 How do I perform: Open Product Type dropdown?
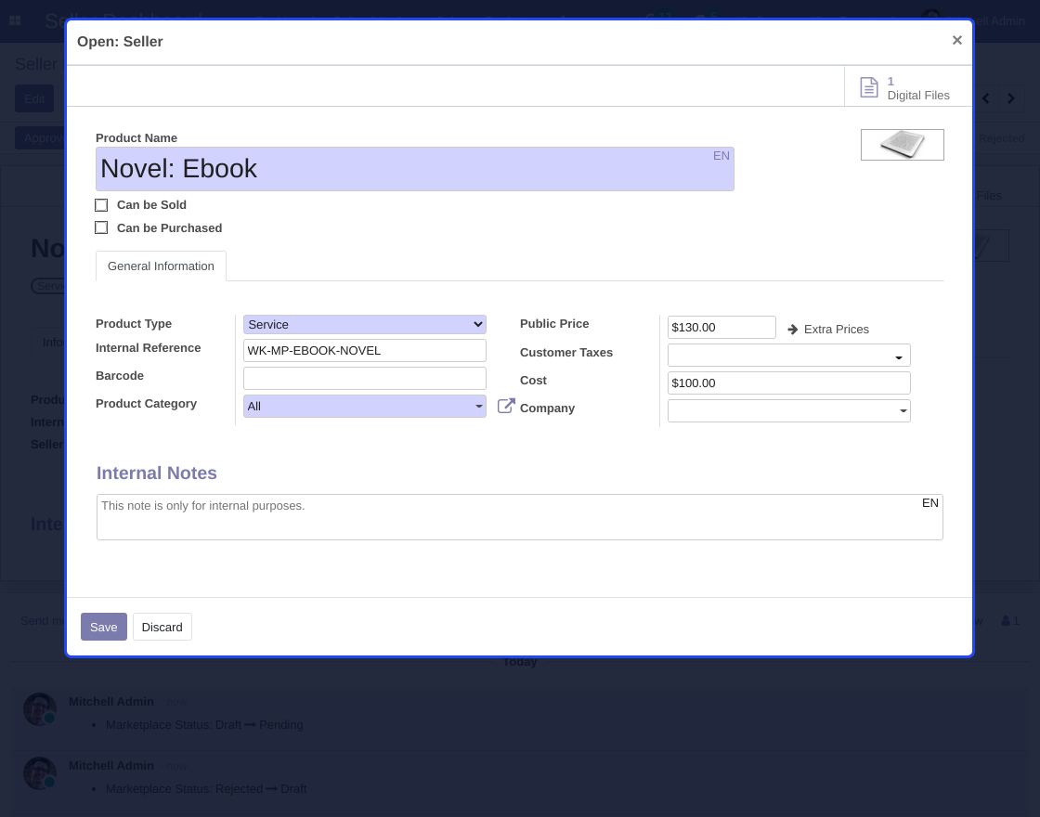pyautogui.click(x=365, y=324)
